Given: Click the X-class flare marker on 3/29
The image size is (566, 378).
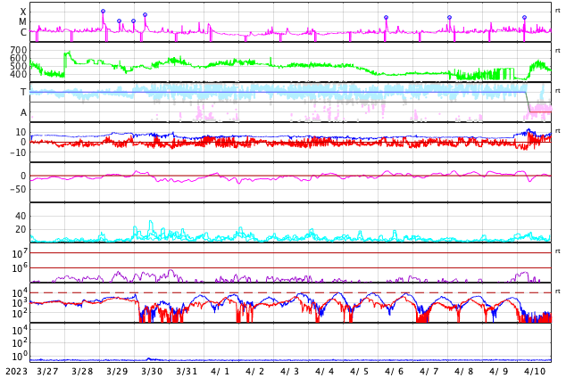Looking at the screenshot, I should coord(103,12).
